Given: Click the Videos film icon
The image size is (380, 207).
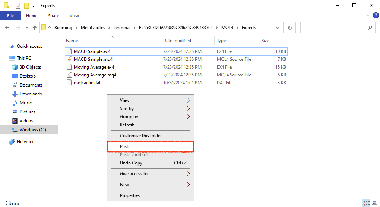Looking at the screenshot, I should (15, 121).
